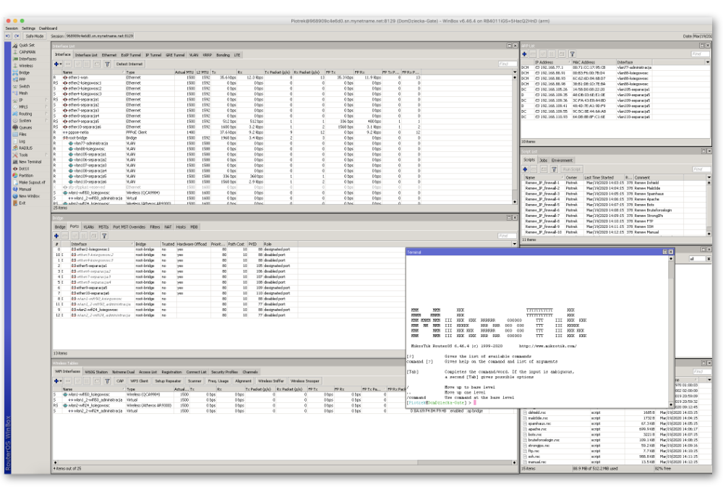Viewport: 723px width, 492px height.
Task: Click the Find field in ARP List
Action: pos(698,54)
